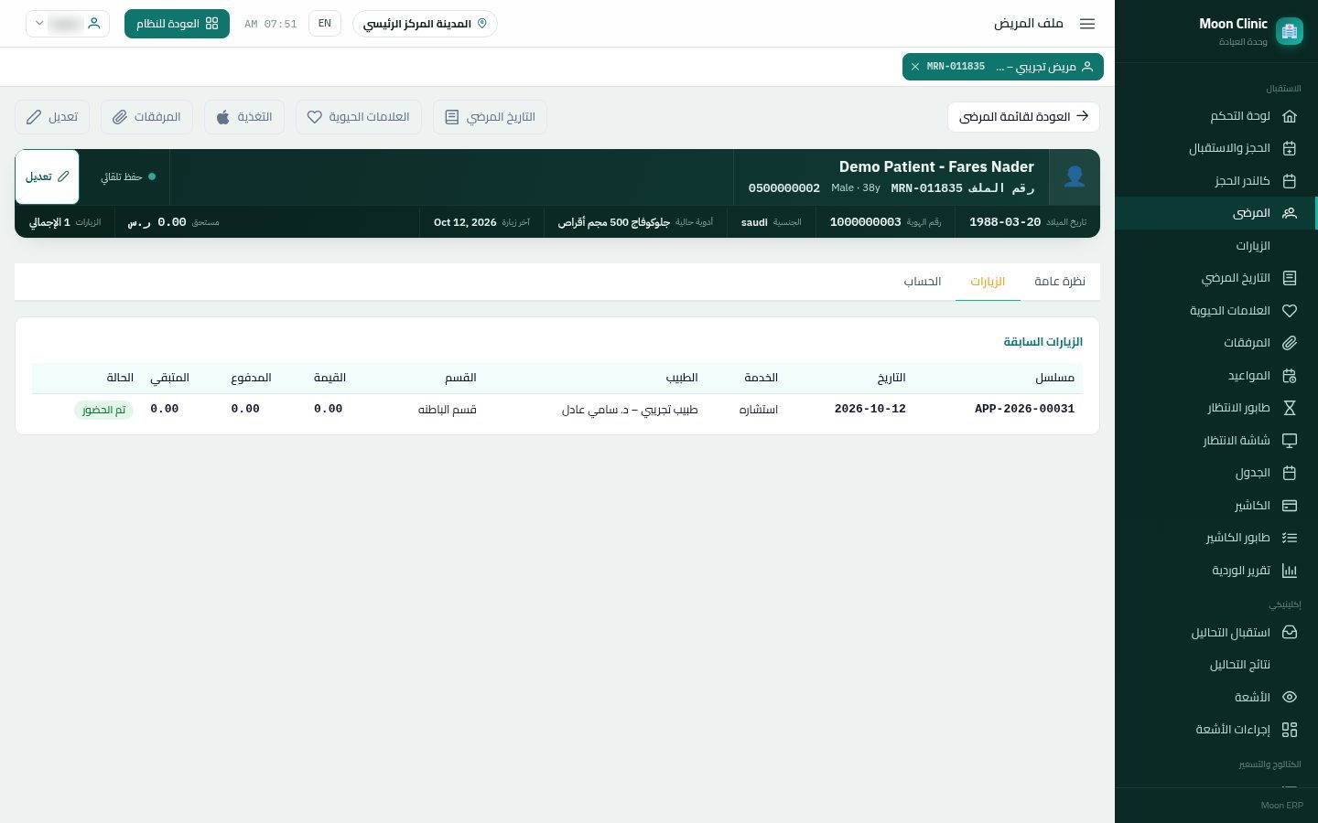Screen dimensions: 1318x823
Task: Click the radiology eye icon
Action: tap(1290, 697)
